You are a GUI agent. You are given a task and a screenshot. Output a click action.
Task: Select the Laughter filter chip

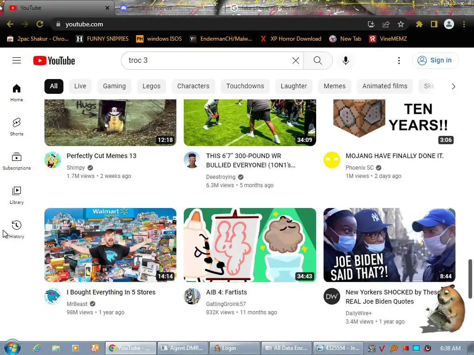click(294, 86)
